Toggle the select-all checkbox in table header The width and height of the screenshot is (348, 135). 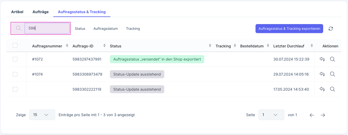15,46
